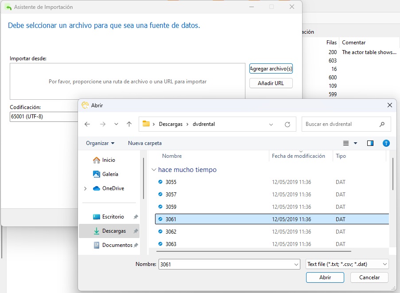Go up one folder level
The height and width of the screenshot is (293, 400).
point(129,124)
